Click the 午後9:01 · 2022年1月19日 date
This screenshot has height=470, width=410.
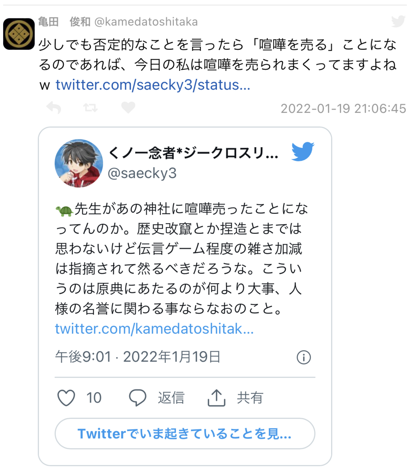[x=138, y=357]
